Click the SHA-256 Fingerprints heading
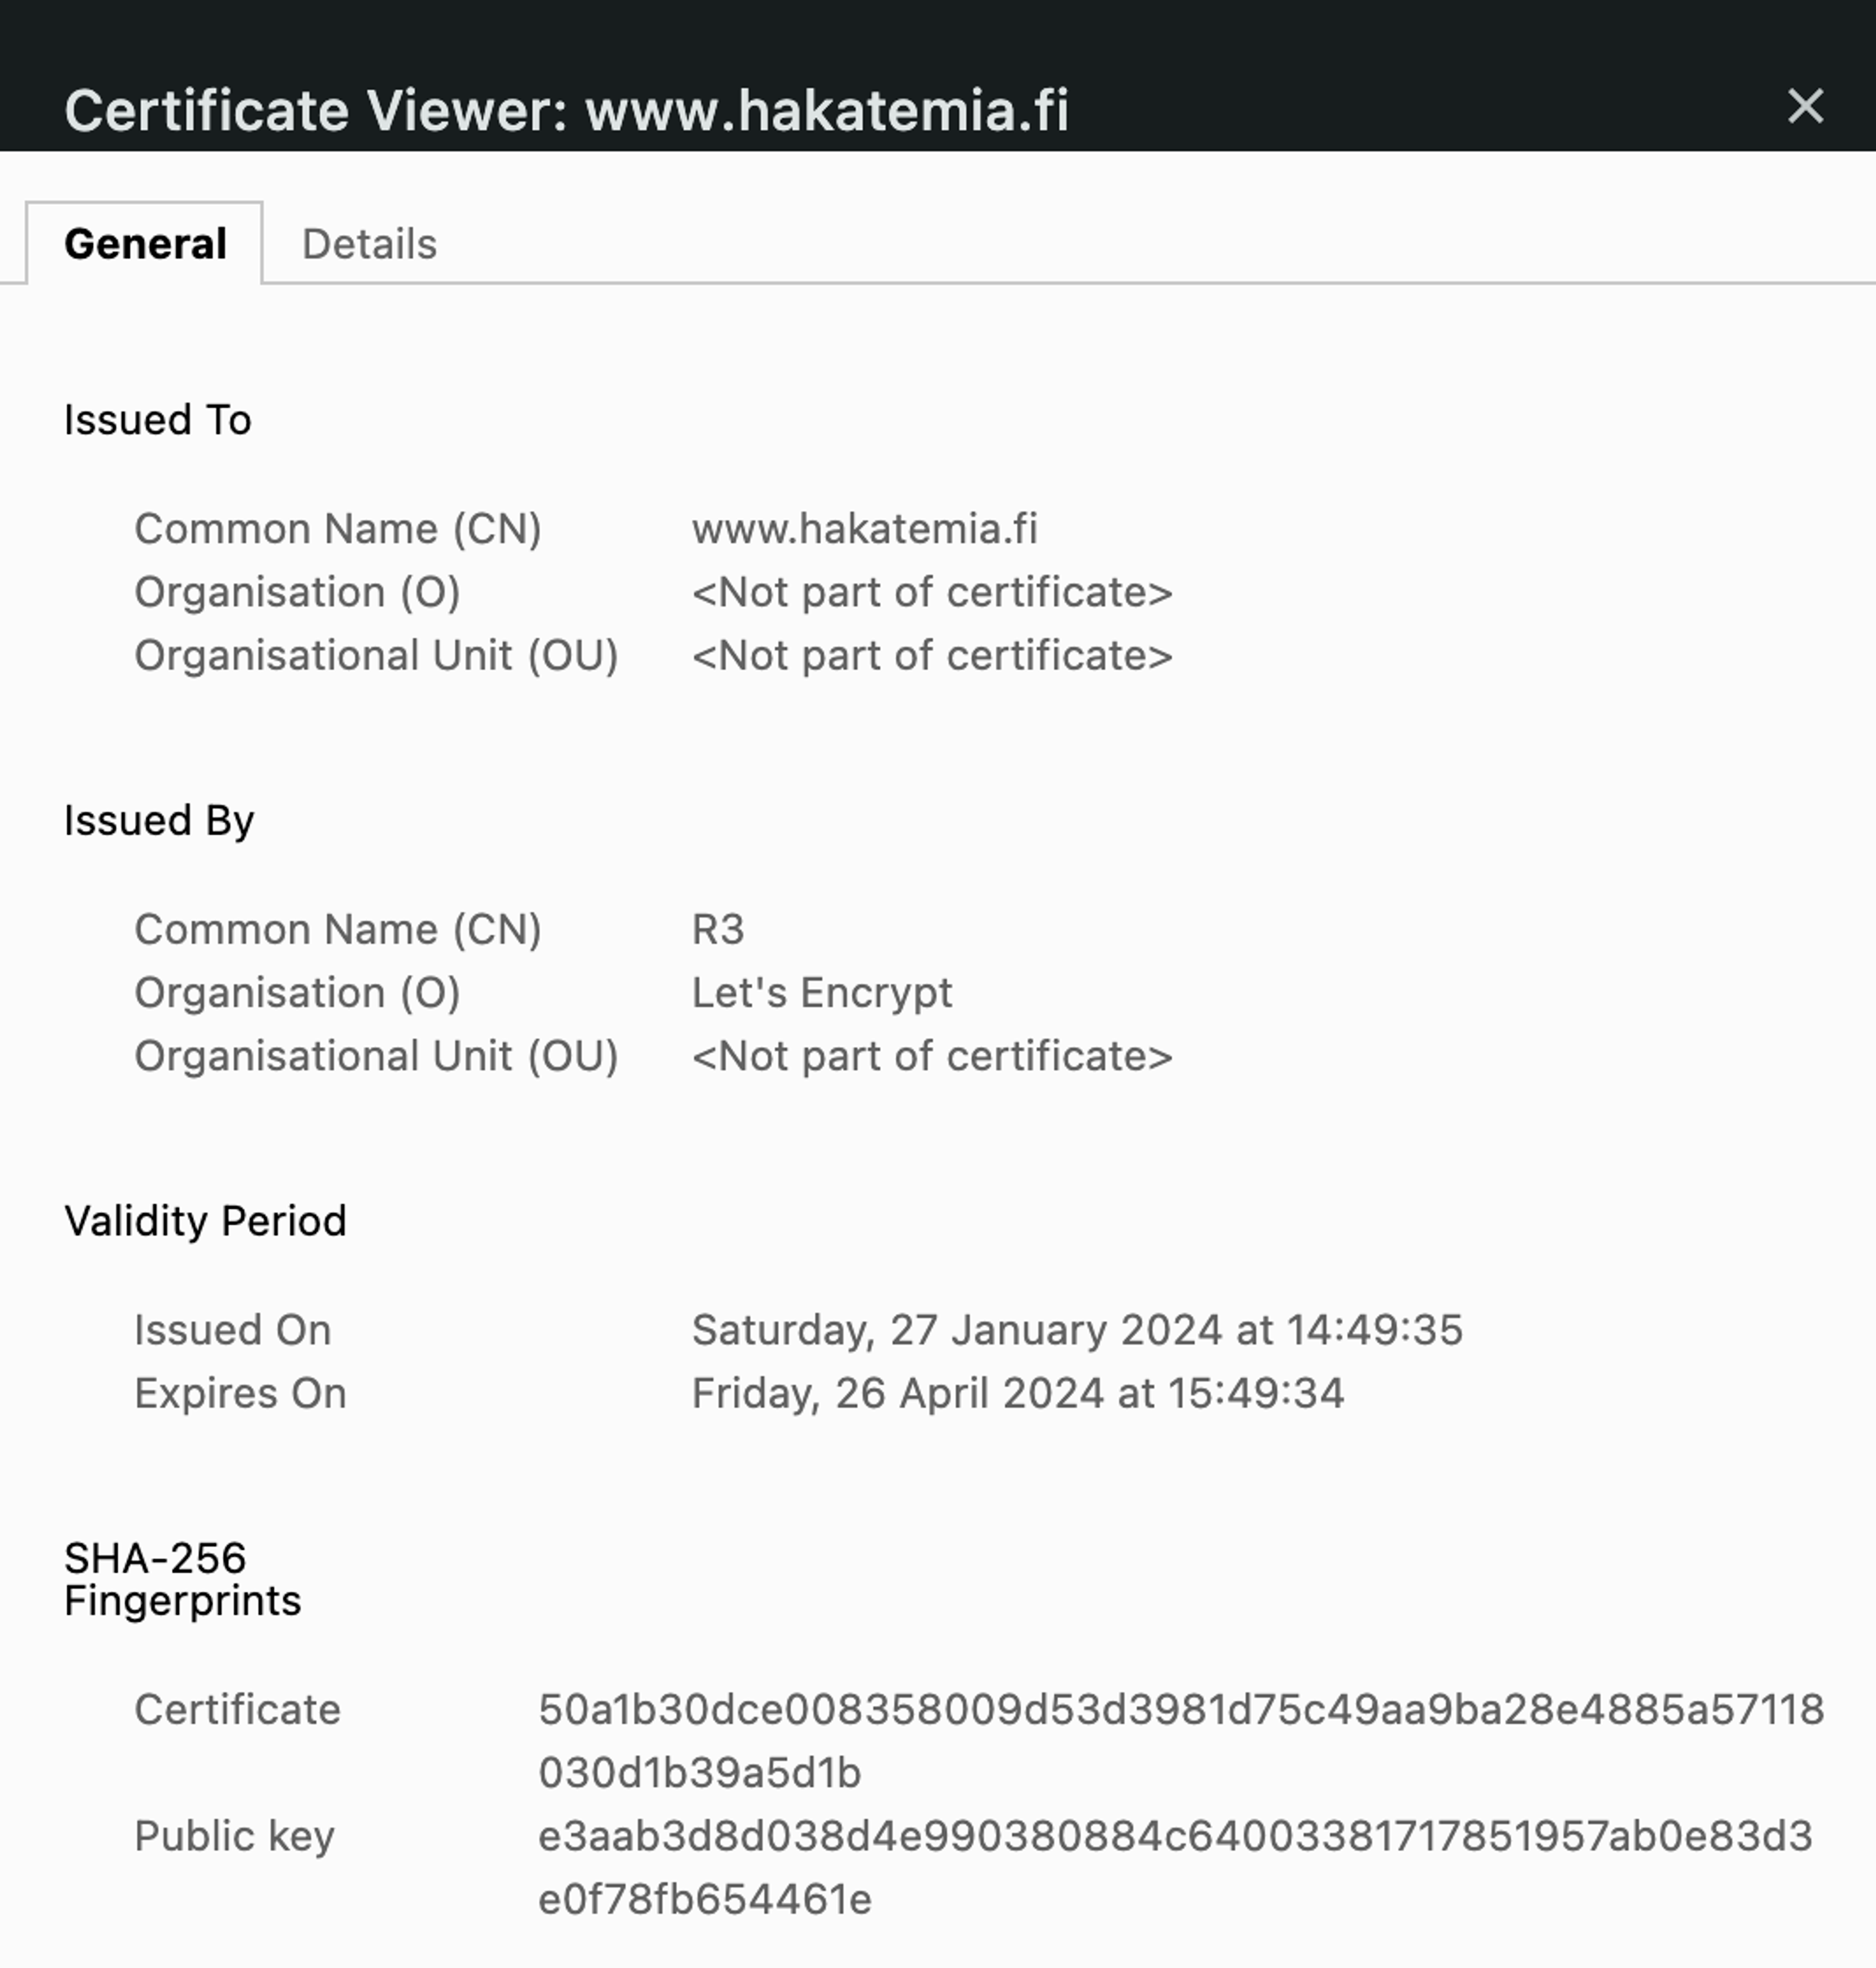This screenshot has height=1968, width=1876. point(182,1579)
